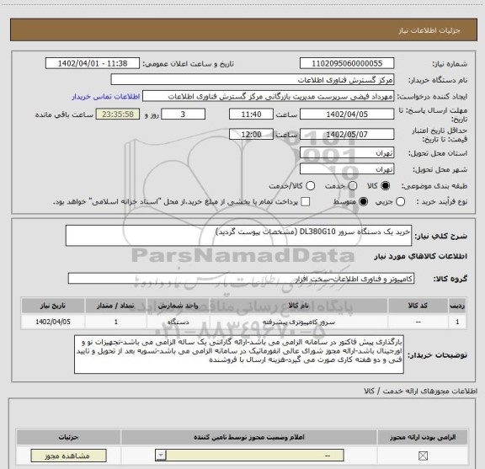Click the announcement date field 1402/04/01 - 11:38

coord(93,63)
